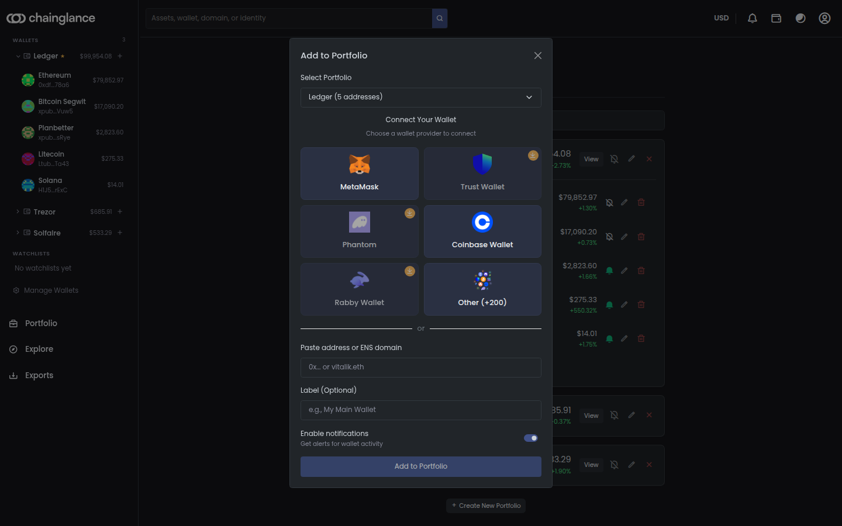This screenshot has height=526, width=842.
Task: Open the wallet icon in header
Action: click(x=777, y=18)
